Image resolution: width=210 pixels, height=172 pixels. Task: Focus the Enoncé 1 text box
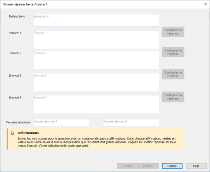(96, 40)
